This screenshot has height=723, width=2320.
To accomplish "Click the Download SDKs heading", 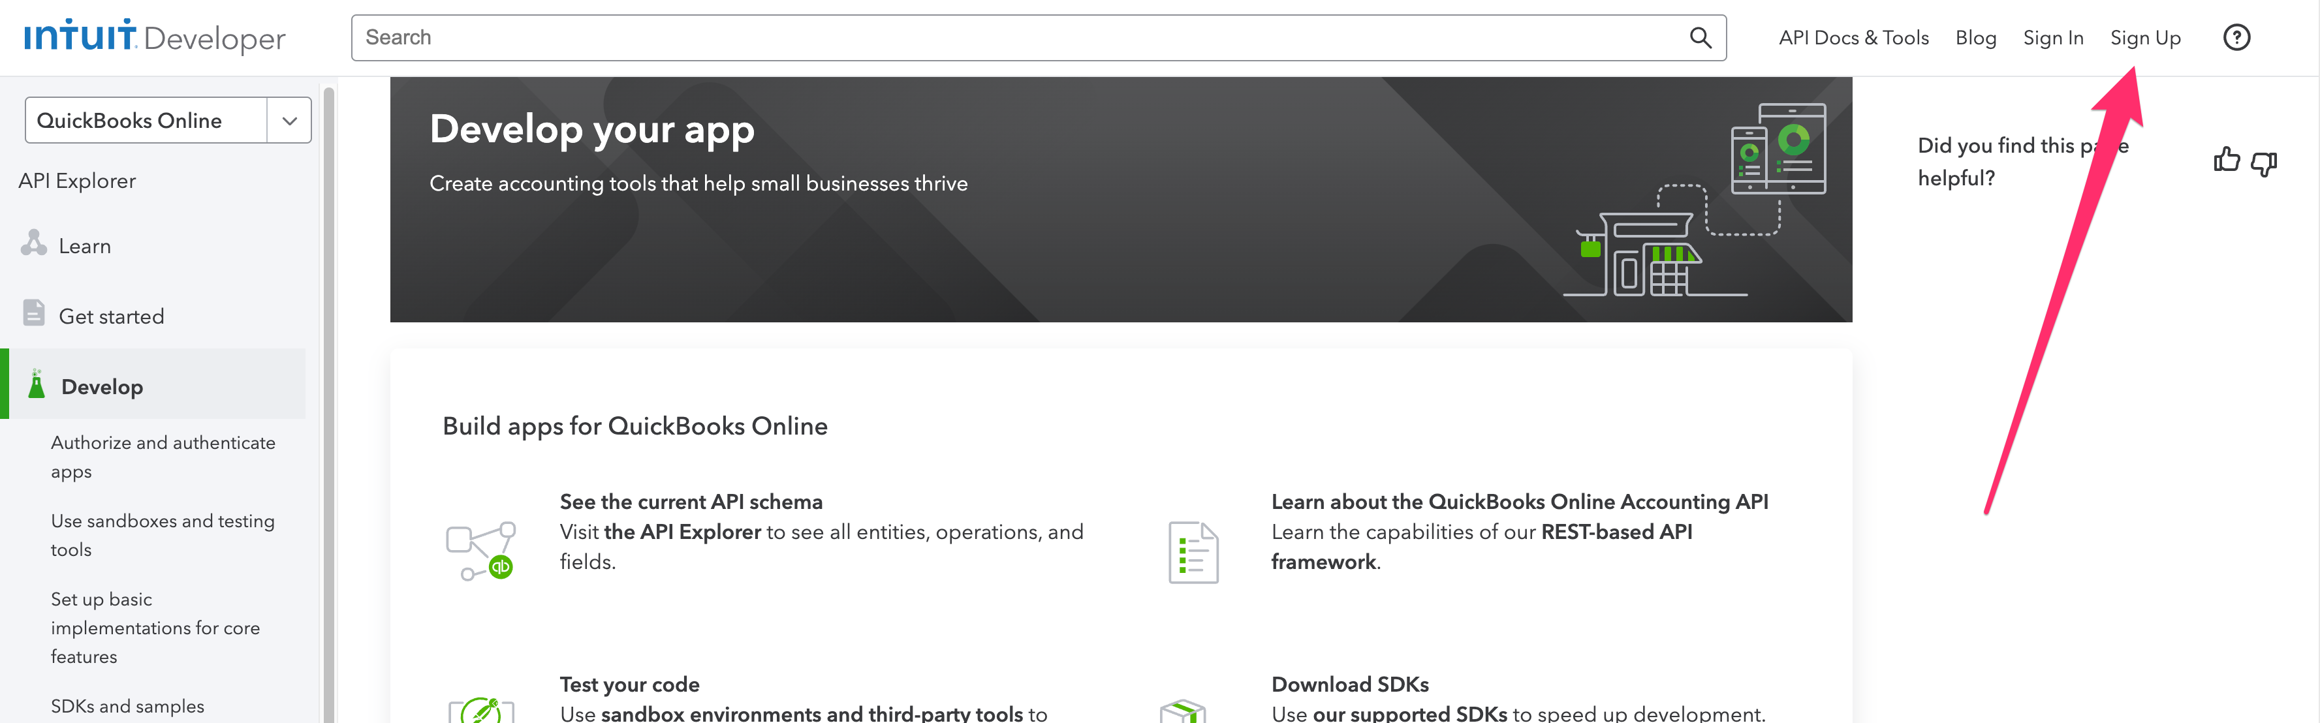I will [x=1350, y=685].
